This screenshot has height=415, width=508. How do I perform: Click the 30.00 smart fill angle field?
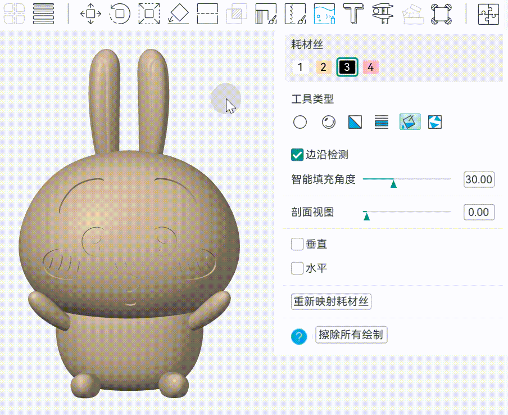tap(479, 179)
